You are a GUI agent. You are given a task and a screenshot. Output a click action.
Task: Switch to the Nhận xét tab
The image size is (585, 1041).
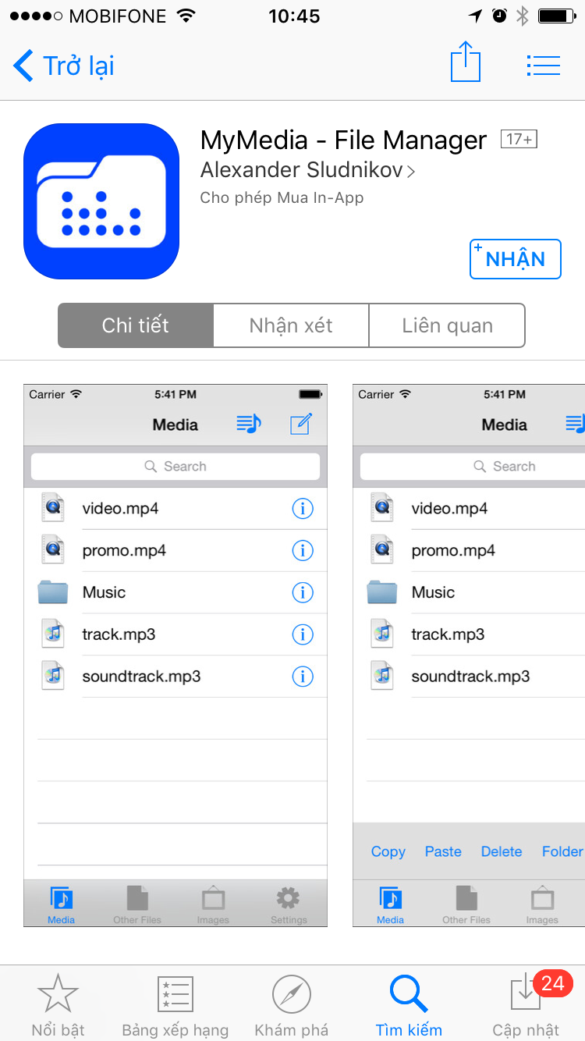tap(291, 325)
